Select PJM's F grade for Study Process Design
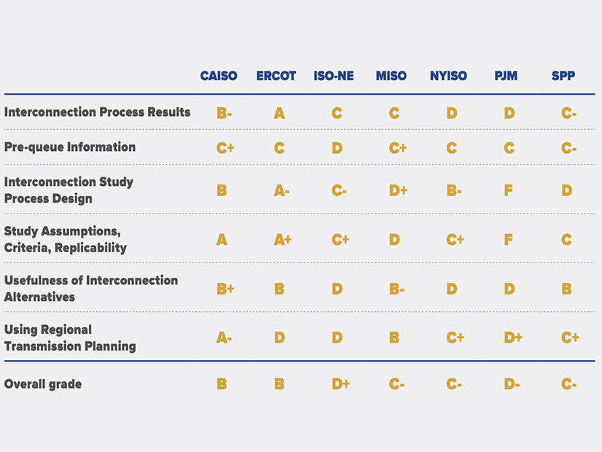602x452 pixels. coord(509,191)
